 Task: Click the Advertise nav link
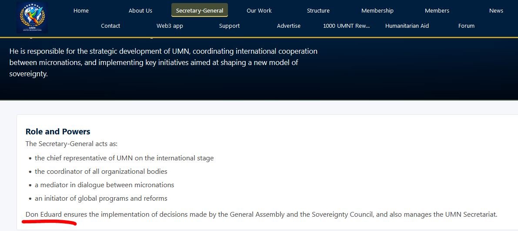(289, 26)
